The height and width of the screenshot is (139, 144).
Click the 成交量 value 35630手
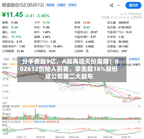pyautogui.click(x=124, y=23)
